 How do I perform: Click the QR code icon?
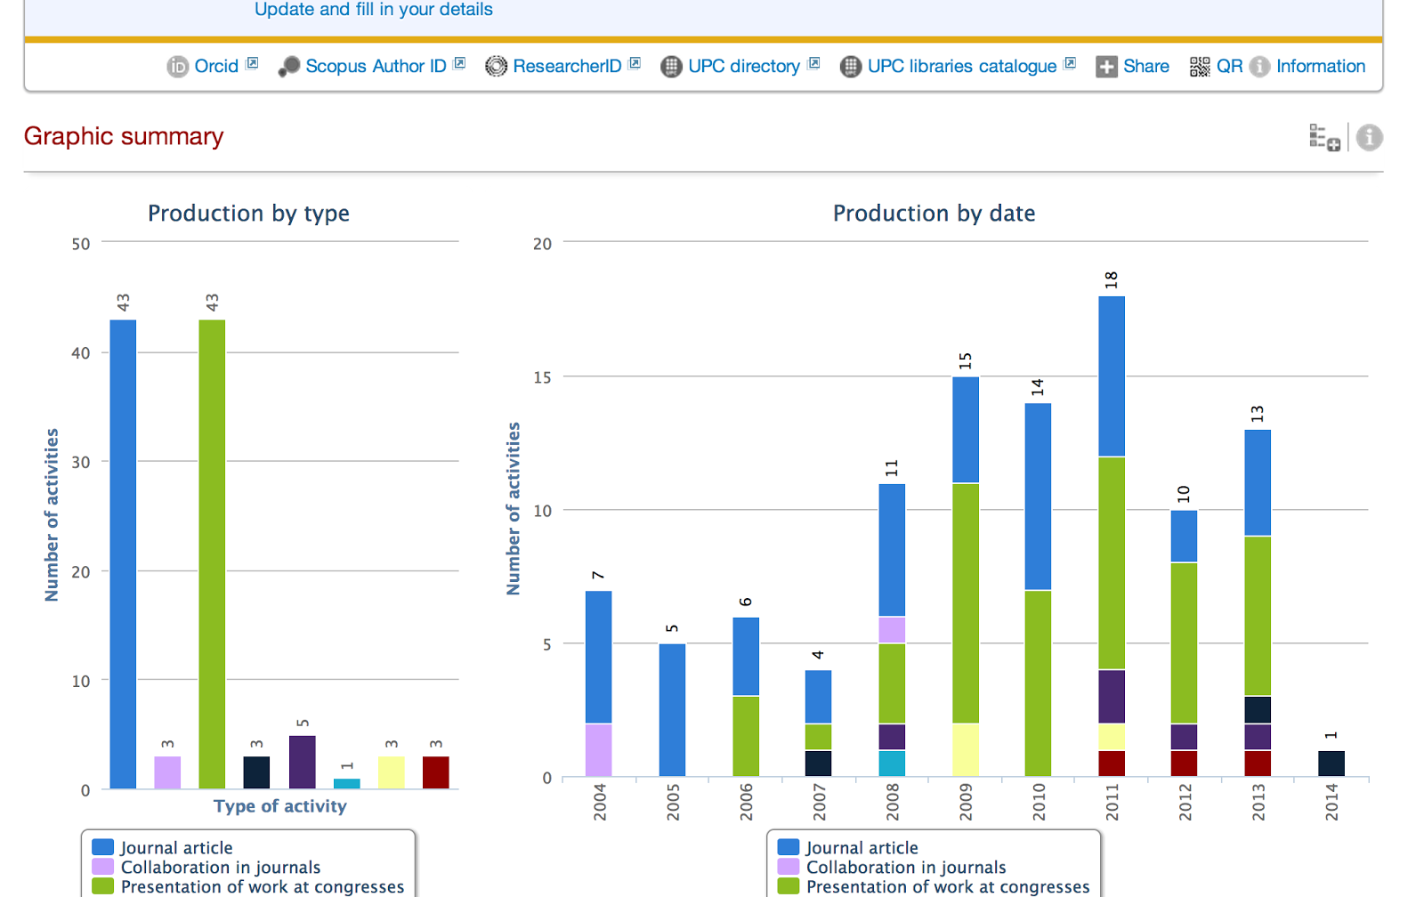coord(1200,67)
